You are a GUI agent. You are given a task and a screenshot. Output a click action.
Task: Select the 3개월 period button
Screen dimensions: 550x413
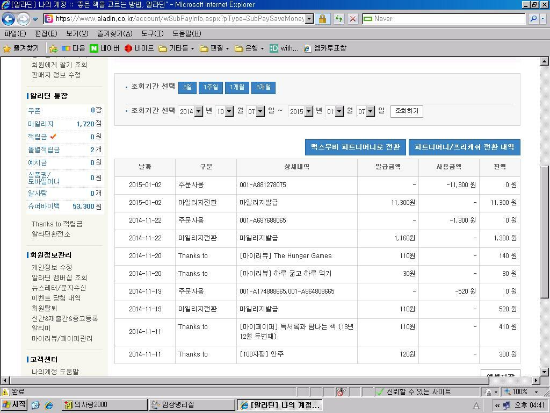(263, 88)
